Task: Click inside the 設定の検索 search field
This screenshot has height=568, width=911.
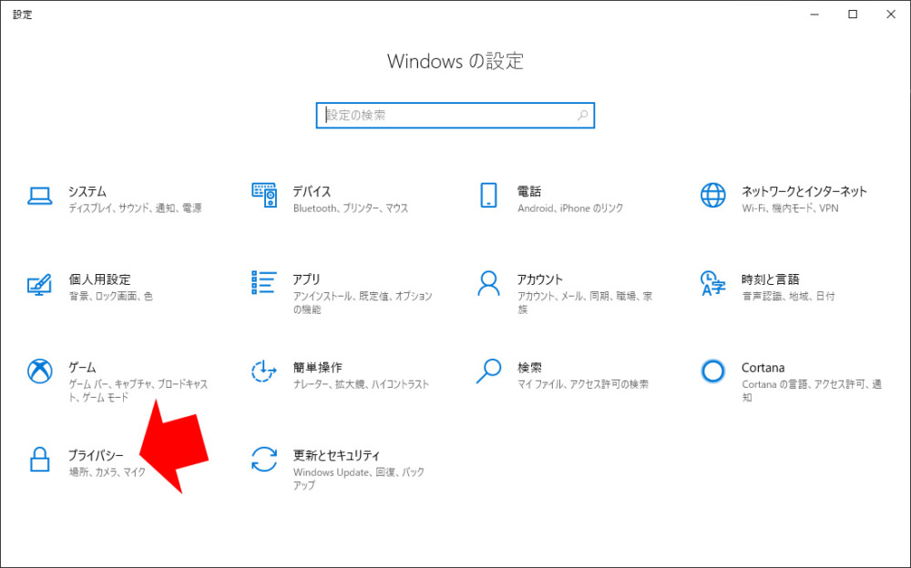Action: (x=446, y=116)
